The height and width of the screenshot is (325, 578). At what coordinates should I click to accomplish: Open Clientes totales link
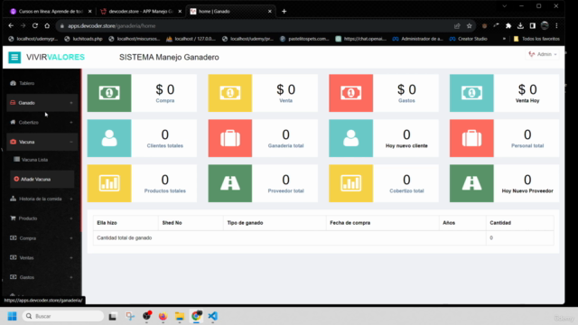tap(164, 146)
